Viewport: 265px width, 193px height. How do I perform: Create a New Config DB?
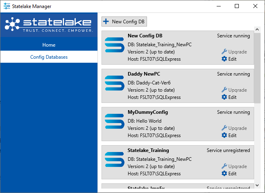[124, 21]
